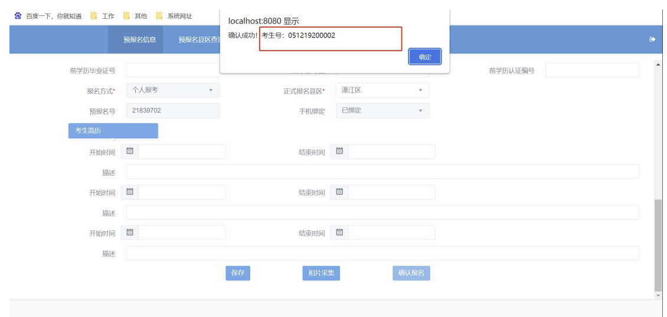
Task: Click the 前学历认证编号 input field
Action: click(591, 71)
